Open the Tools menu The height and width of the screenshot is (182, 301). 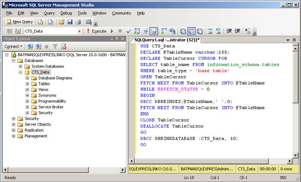tap(82, 13)
